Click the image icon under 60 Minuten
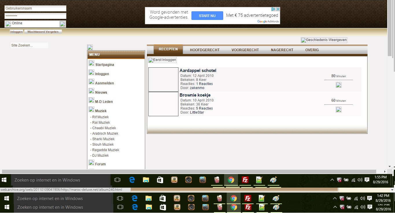This screenshot has height=222, width=395. [339, 110]
